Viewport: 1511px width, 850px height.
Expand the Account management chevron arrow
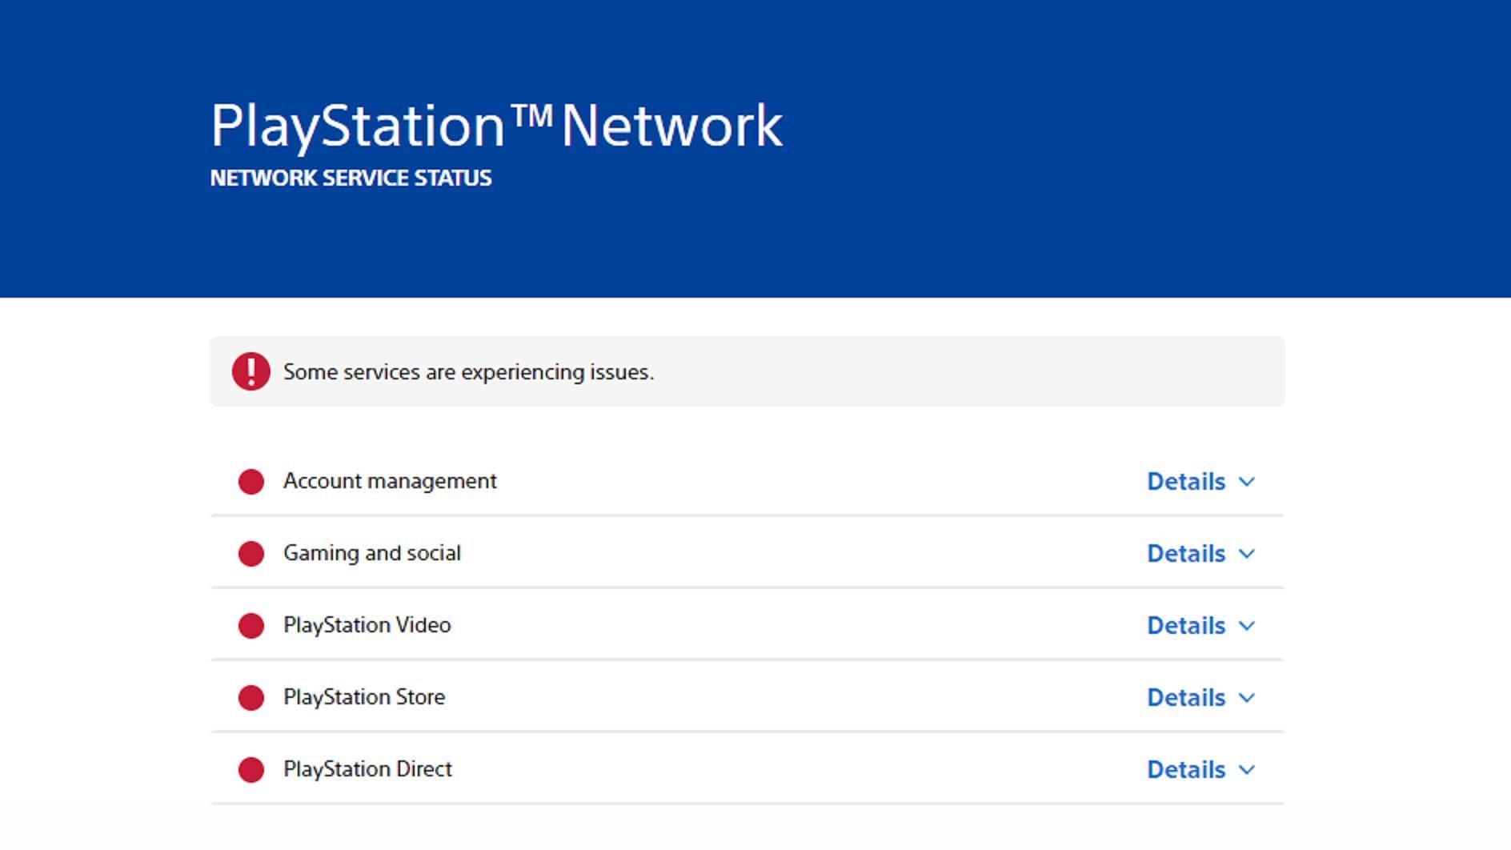click(x=1247, y=482)
